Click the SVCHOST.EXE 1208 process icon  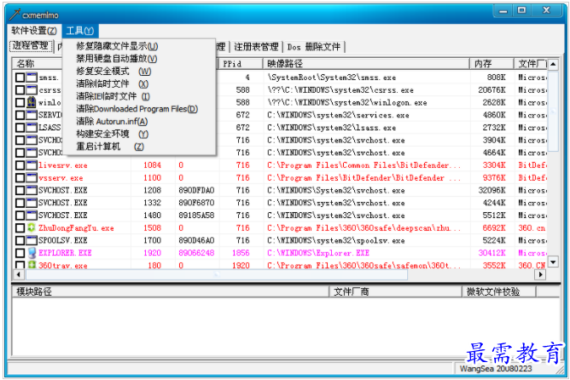pyautogui.click(x=32, y=190)
